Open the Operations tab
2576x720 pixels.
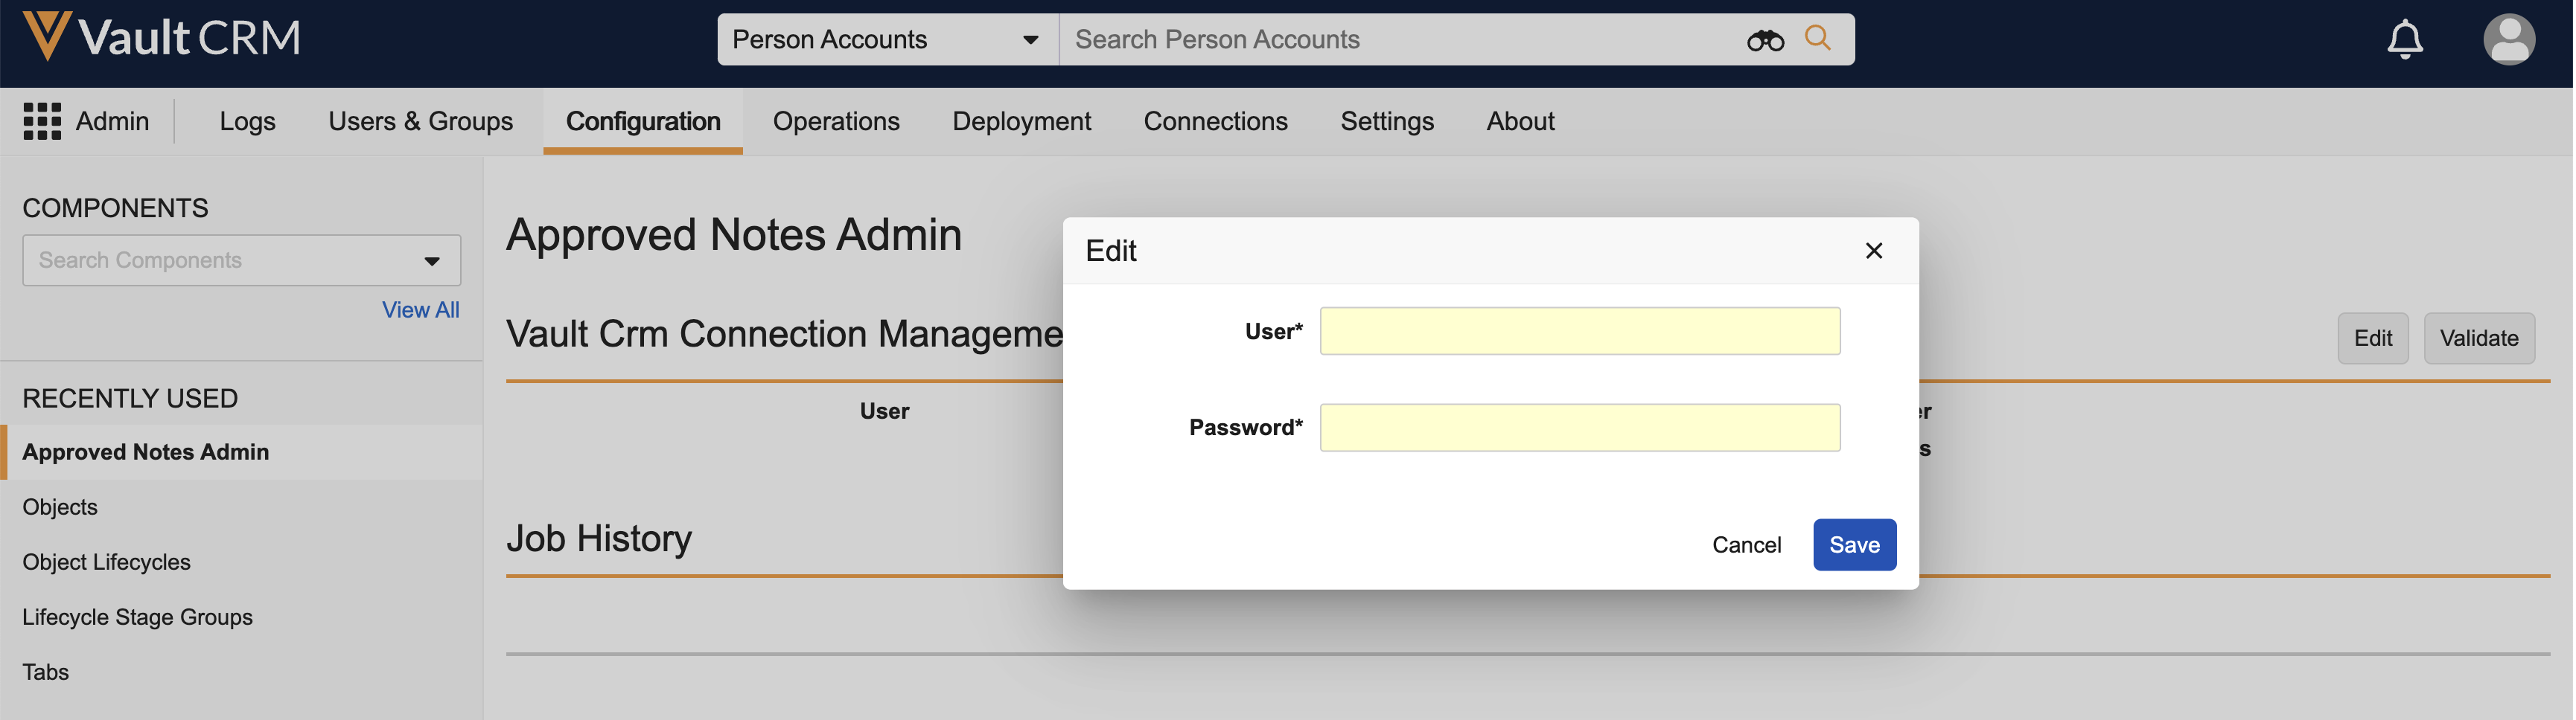pos(836,120)
